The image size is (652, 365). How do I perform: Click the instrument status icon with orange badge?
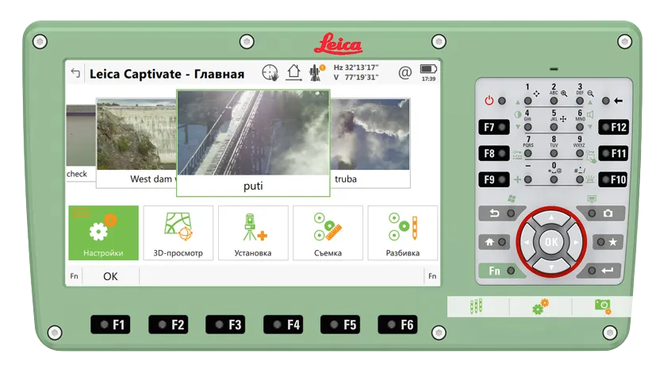pyautogui.click(x=317, y=73)
